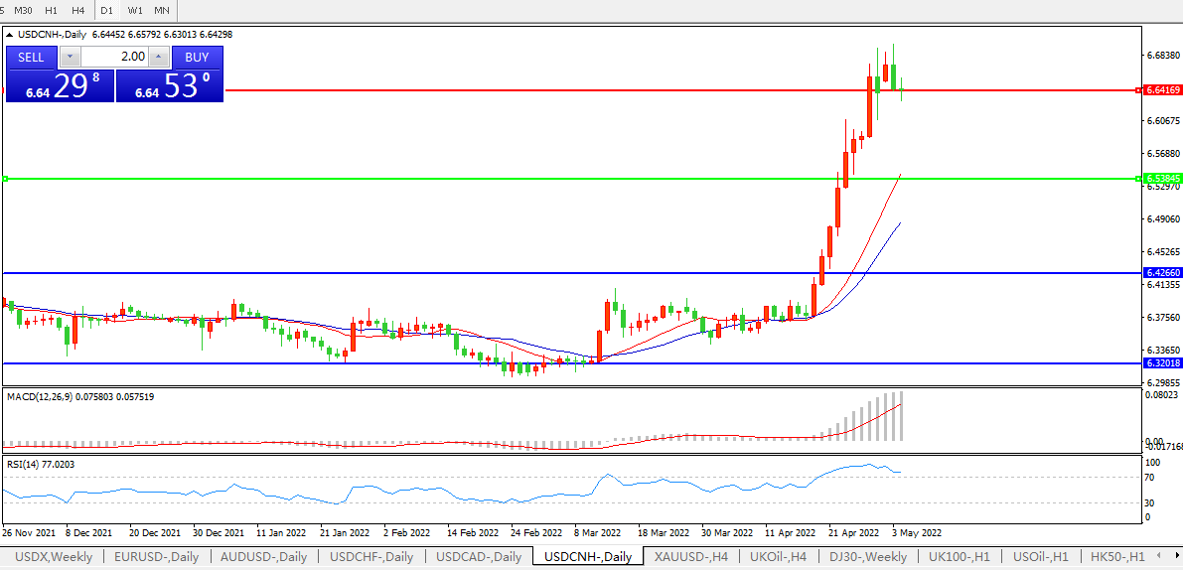Select the green 6.53845 horizontal line label
1183x570 pixels.
tap(1161, 179)
